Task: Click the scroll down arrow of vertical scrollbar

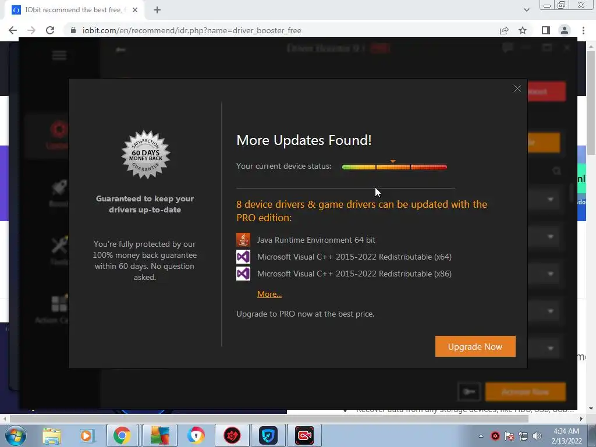Action: [591, 409]
